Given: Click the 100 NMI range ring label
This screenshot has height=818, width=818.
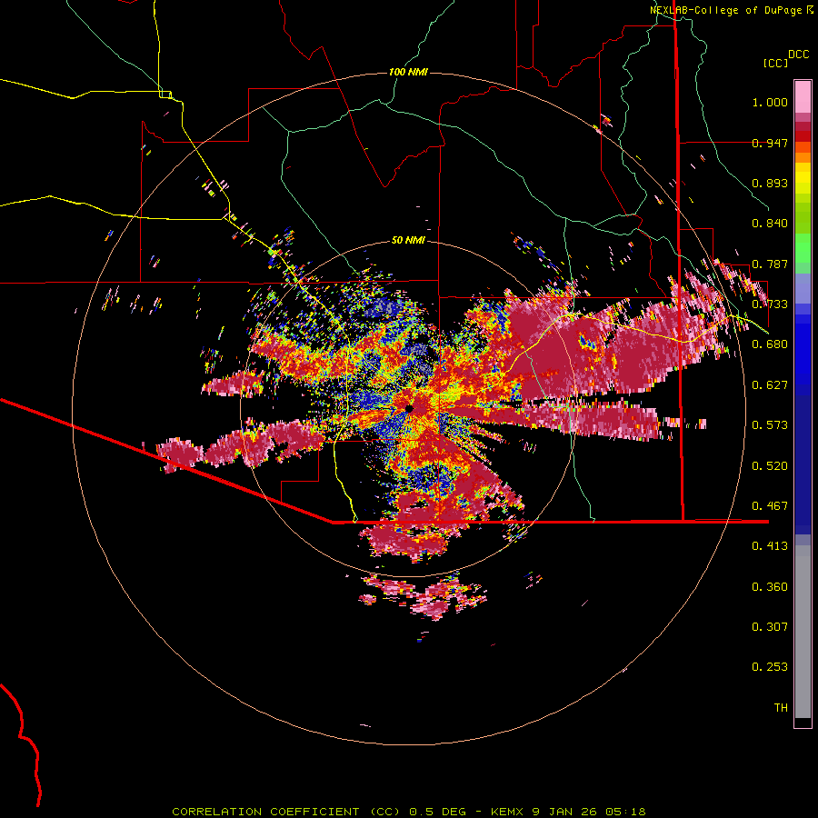Looking at the screenshot, I should [408, 72].
